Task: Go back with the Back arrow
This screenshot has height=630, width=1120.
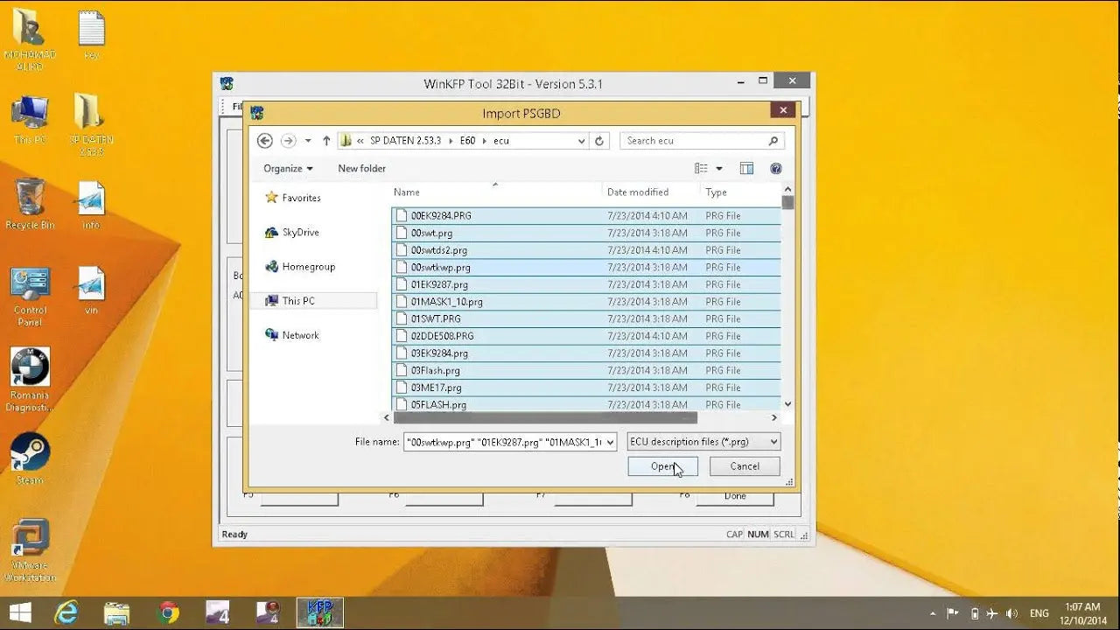Action: click(x=265, y=140)
